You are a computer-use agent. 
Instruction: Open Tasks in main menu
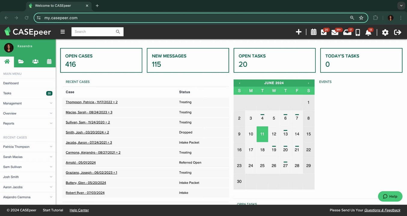[x=28, y=93]
